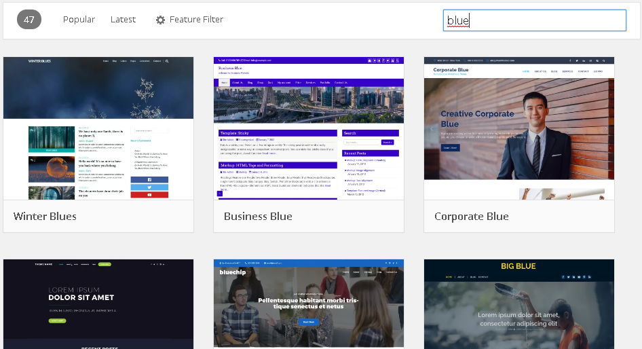Click the 47 results count badge

click(29, 19)
